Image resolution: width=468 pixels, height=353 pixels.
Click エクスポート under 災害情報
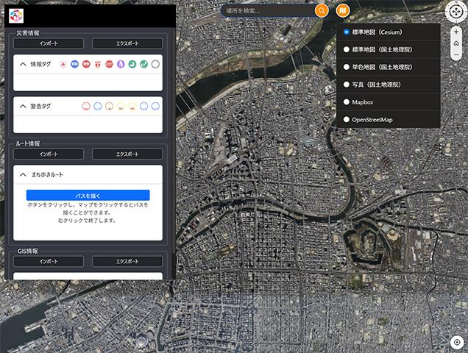coord(127,43)
